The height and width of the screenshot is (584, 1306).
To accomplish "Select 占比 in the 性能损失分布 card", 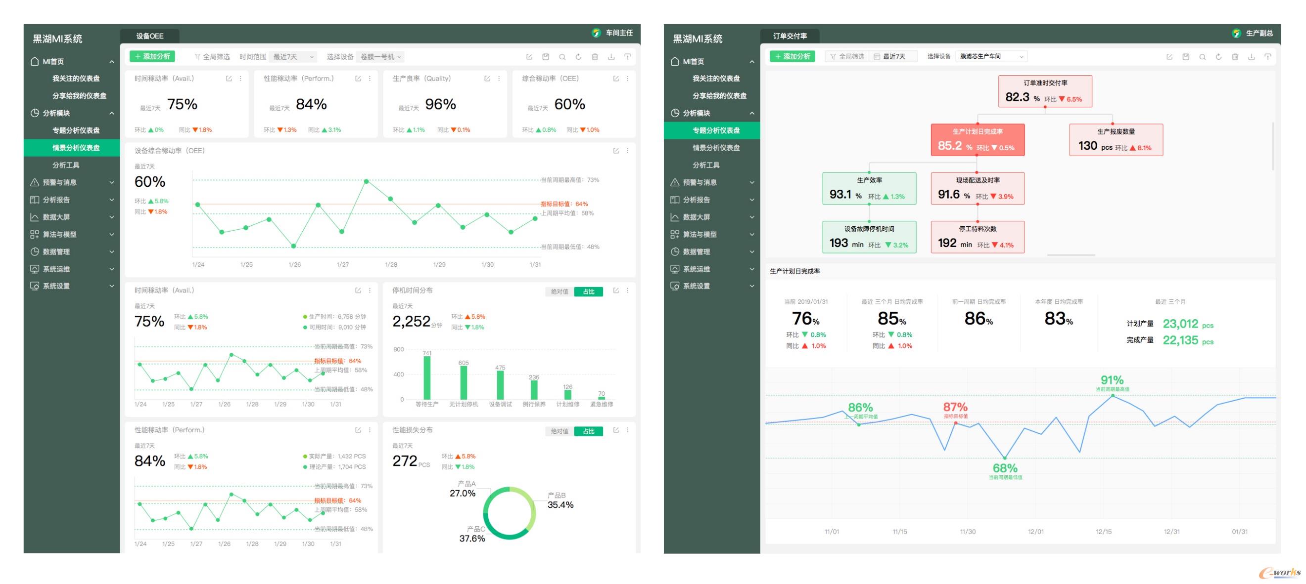I will pyautogui.click(x=588, y=431).
